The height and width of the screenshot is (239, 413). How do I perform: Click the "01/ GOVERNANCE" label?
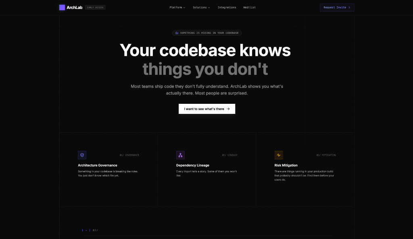click(x=129, y=155)
